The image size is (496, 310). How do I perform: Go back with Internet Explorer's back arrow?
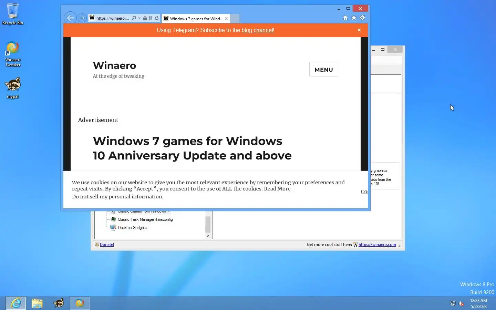click(70, 18)
